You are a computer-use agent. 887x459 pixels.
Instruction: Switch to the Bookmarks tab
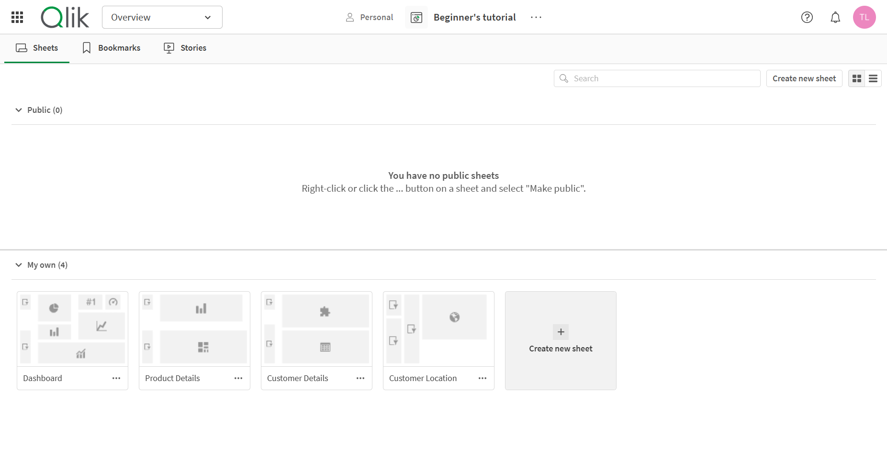pos(112,48)
